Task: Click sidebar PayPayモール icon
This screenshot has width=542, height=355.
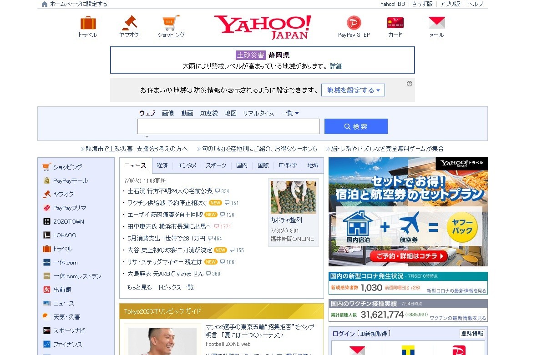Action: [x=47, y=180]
